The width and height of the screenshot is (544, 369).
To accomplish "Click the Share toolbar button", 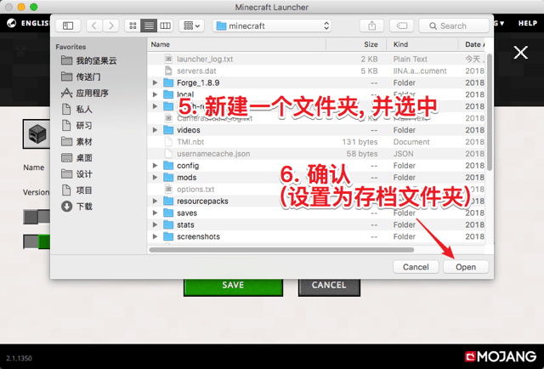I will (372, 26).
